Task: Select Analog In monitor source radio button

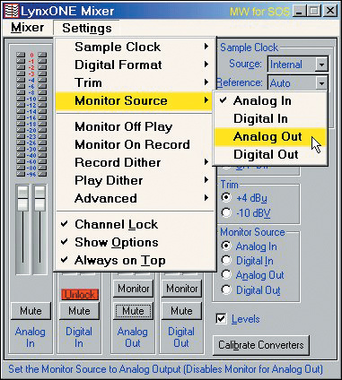Action: (x=226, y=246)
